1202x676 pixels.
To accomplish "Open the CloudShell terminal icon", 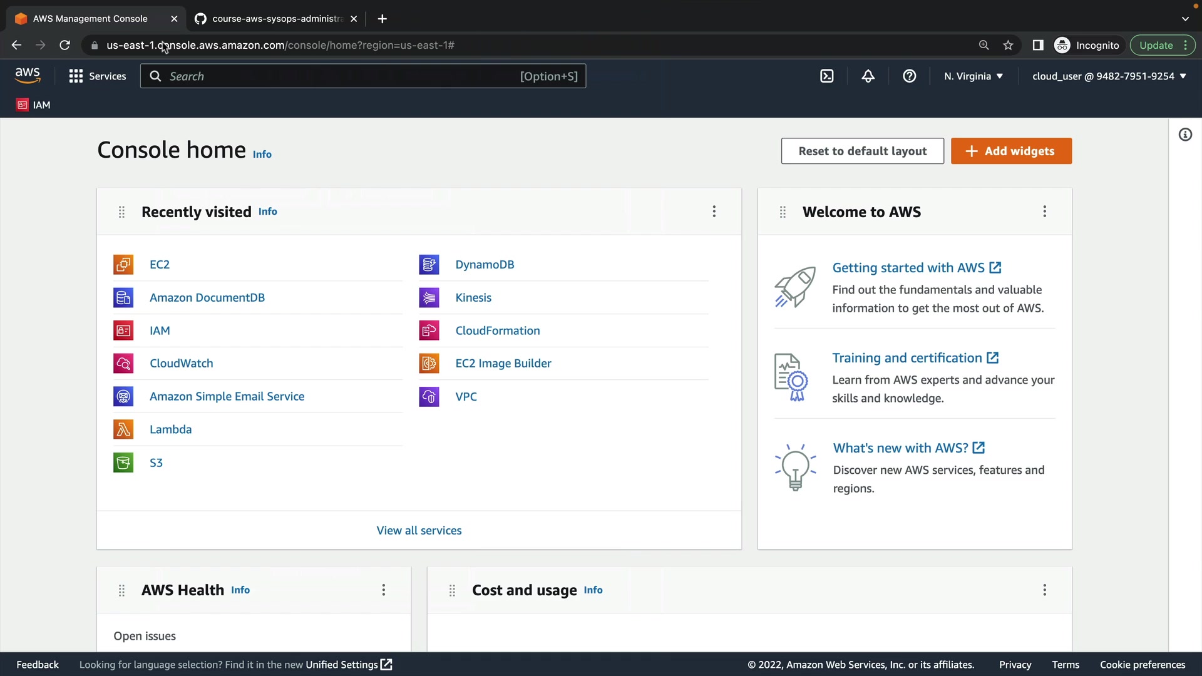I will click(826, 76).
